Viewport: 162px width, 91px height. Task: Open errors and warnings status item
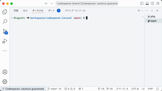pos(70,89)
